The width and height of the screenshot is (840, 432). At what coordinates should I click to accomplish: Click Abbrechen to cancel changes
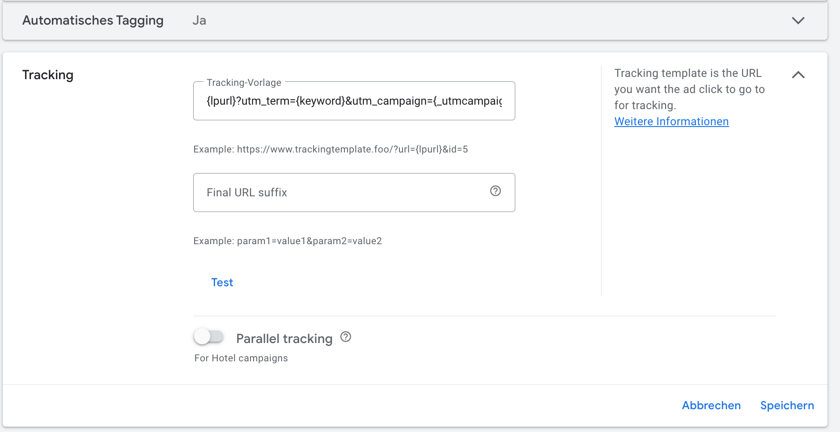pyautogui.click(x=711, y=405)
